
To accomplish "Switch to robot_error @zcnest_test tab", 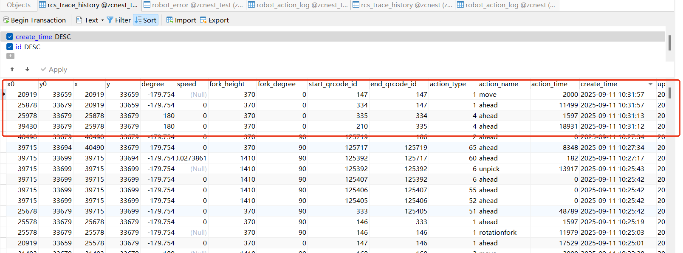I will [193, 5].
